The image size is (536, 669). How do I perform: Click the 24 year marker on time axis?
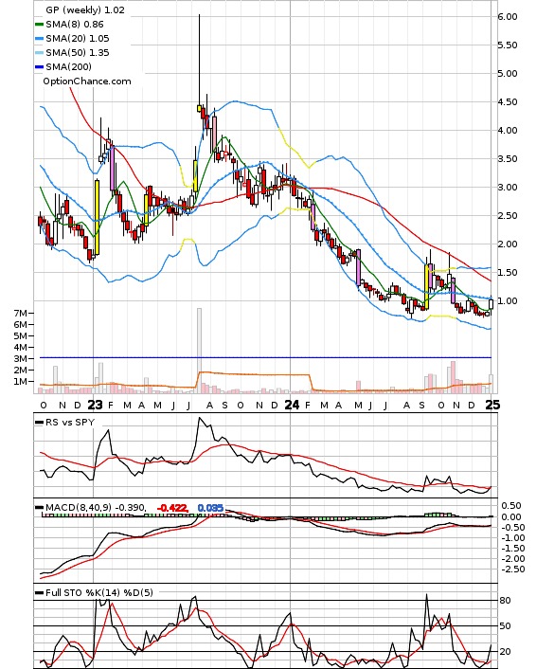click(292, 405)
